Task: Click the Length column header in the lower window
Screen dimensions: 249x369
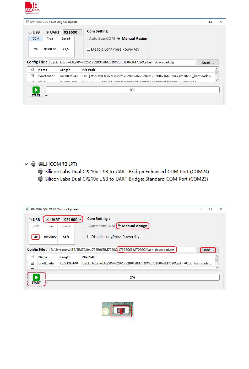Action: (65, 257)
